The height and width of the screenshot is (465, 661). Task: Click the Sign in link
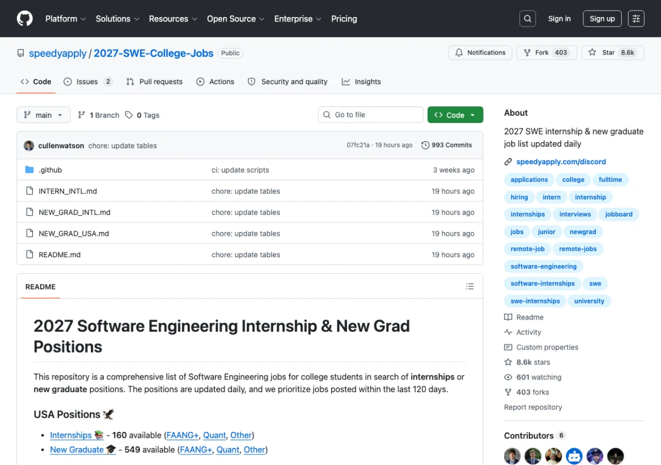click(559, 19)
